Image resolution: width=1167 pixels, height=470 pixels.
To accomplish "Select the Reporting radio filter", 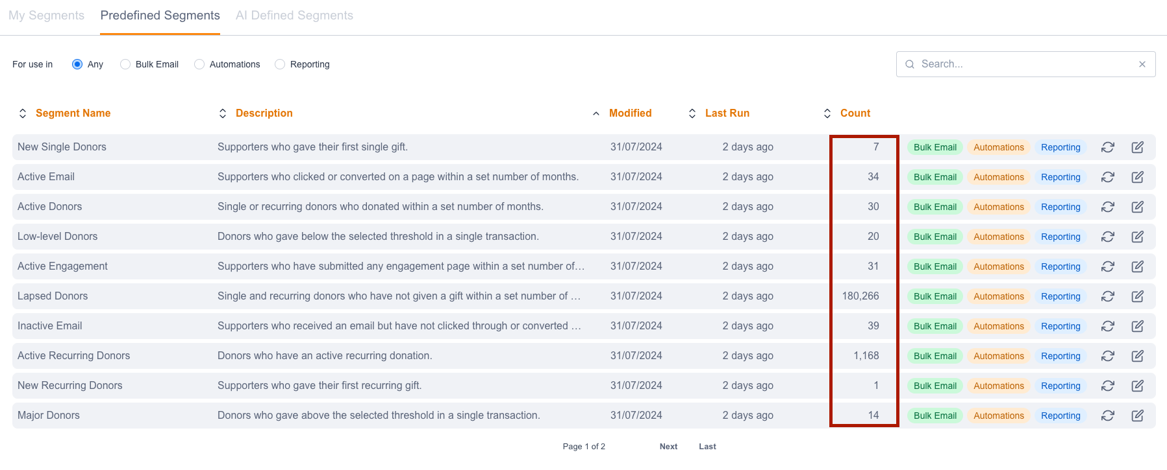I will pos(280,64).
